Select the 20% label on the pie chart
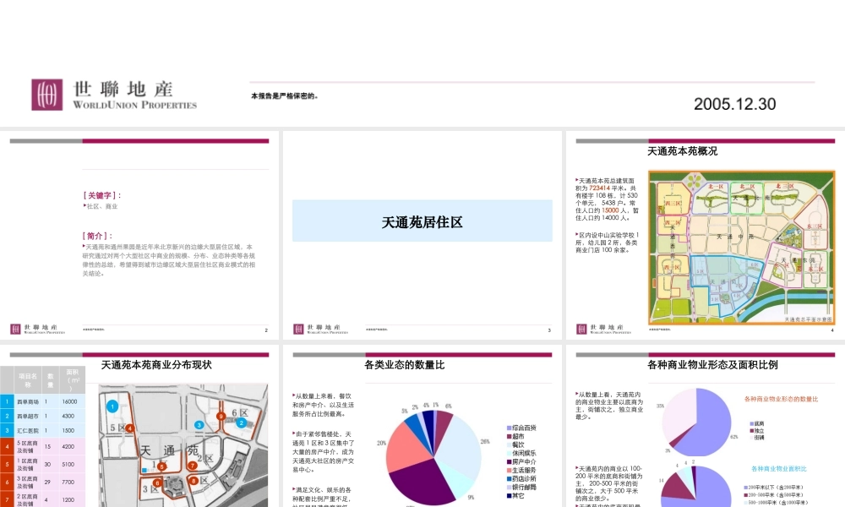 382,443
